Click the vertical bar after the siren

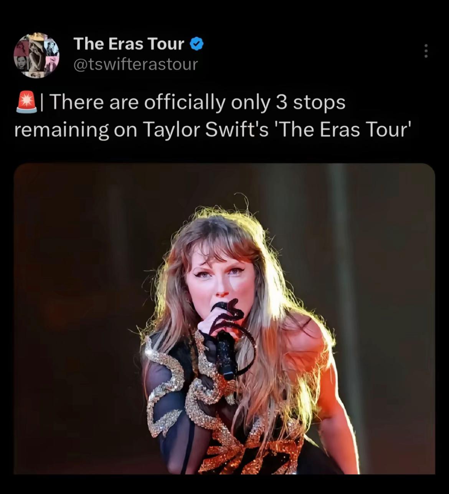tap(43, 103)
